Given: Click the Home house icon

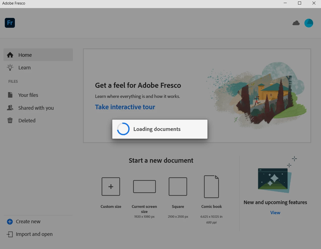Looking at the screenshot, I should click(10, 55).
